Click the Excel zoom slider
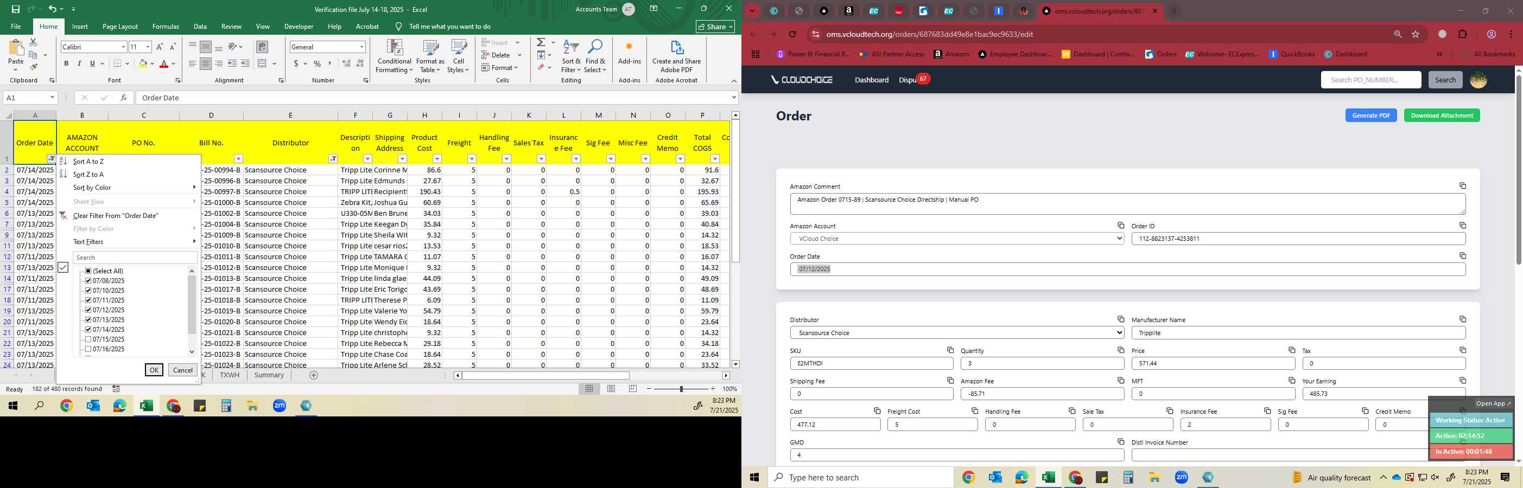 681,389
